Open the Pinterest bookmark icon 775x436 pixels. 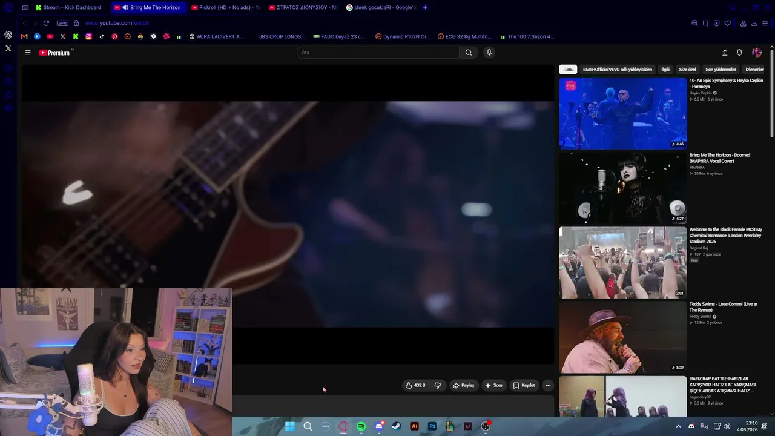point(114,36)
